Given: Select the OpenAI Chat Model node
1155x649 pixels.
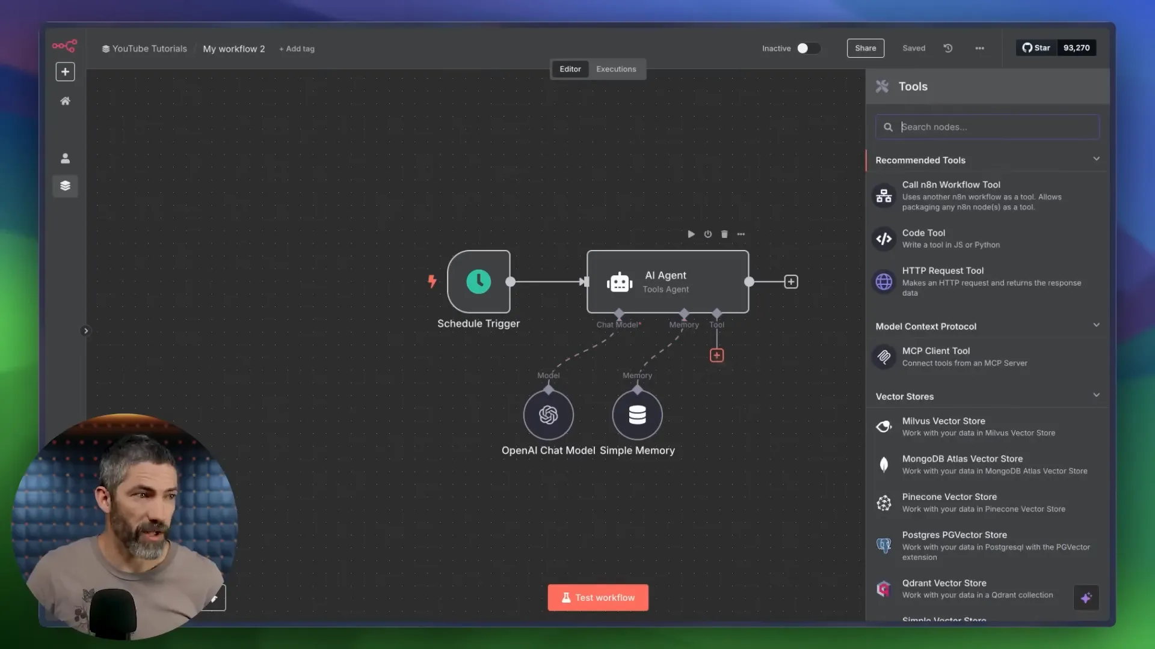Looking at the screenshot, I should pos(548,415).
